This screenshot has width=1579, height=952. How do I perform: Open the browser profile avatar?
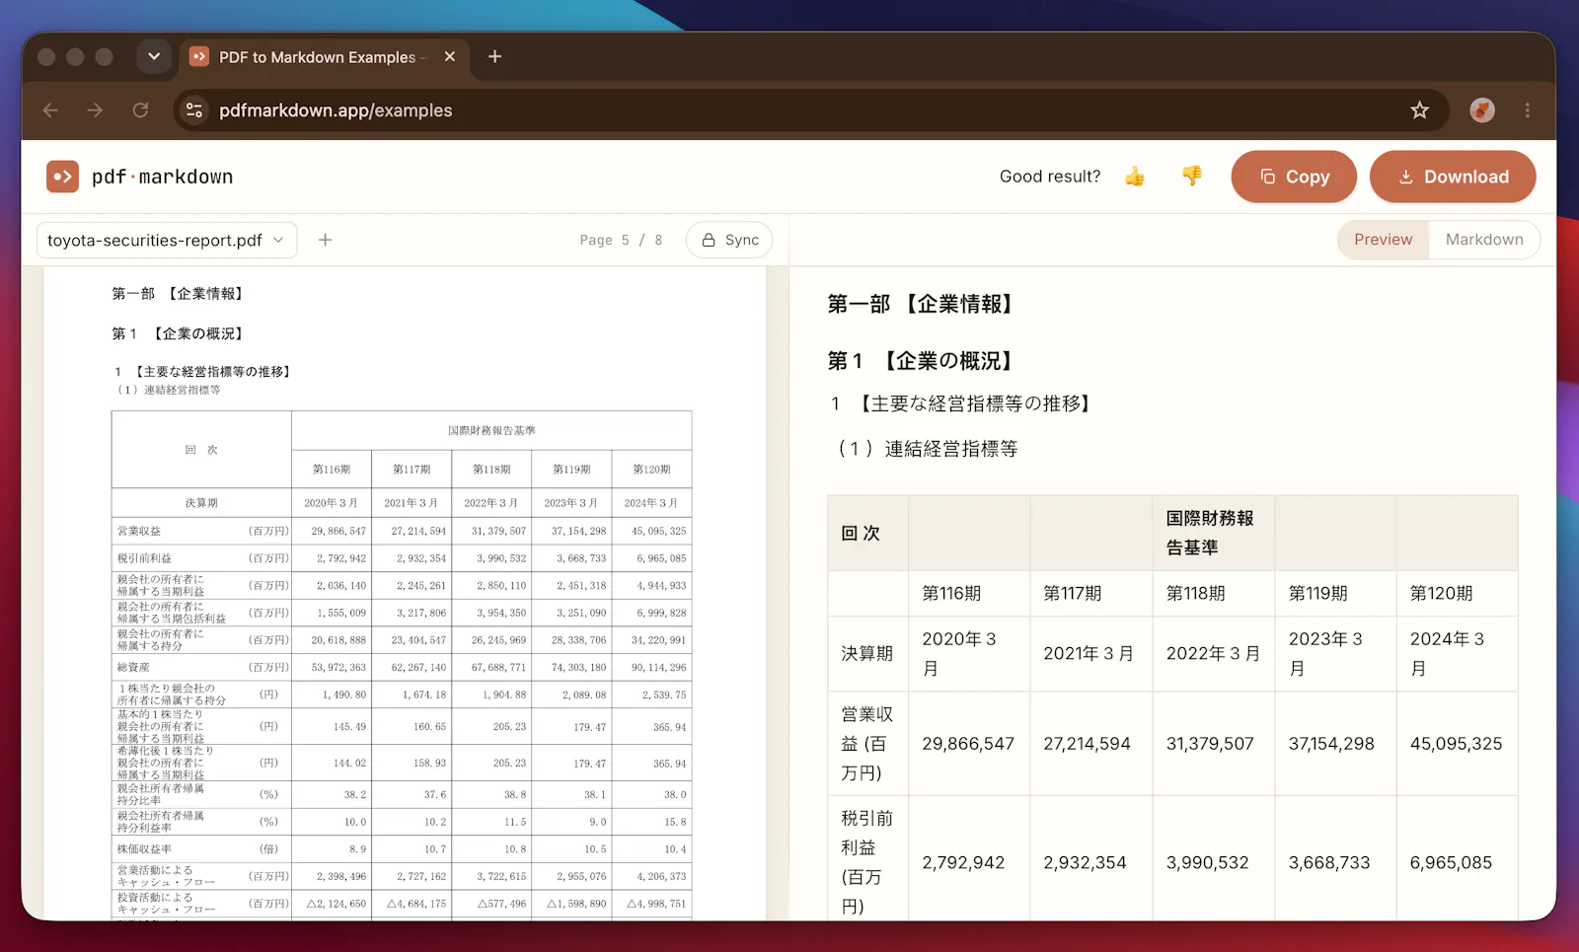pyautogui.click(x=1481, y=110)
